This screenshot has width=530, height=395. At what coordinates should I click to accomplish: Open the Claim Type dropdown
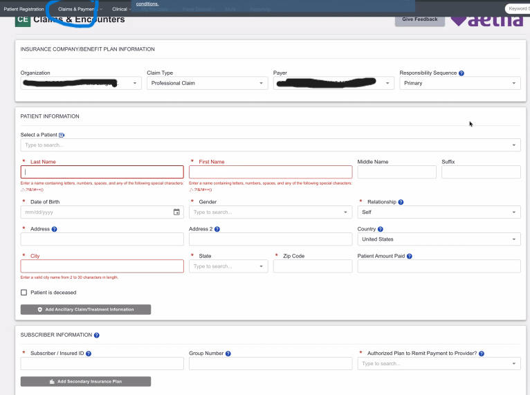tap(205, 83)
